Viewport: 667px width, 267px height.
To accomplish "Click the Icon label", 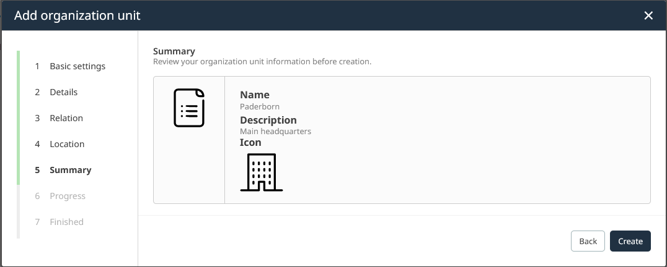I will pyautogui.click(x=250, y=142).
